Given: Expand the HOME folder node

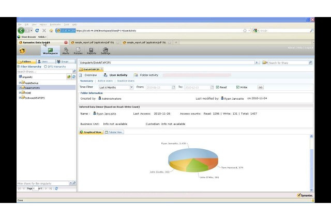Looking at the screenshot, I should click(20, 92).
